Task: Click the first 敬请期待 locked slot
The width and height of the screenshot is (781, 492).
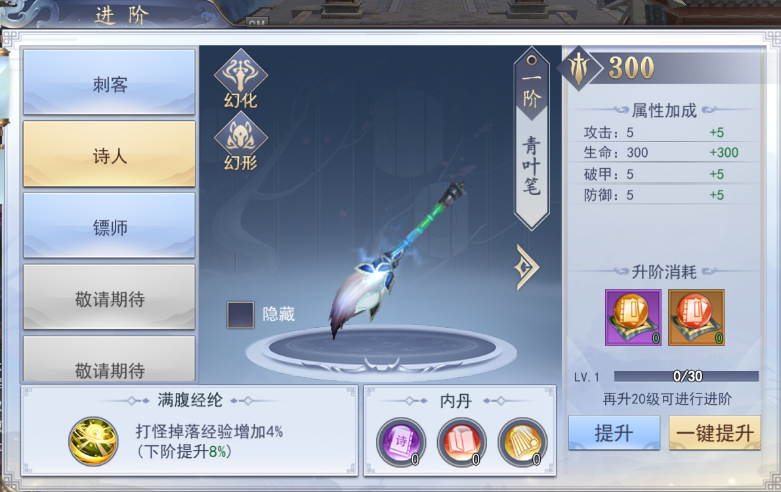Action: 109,297
